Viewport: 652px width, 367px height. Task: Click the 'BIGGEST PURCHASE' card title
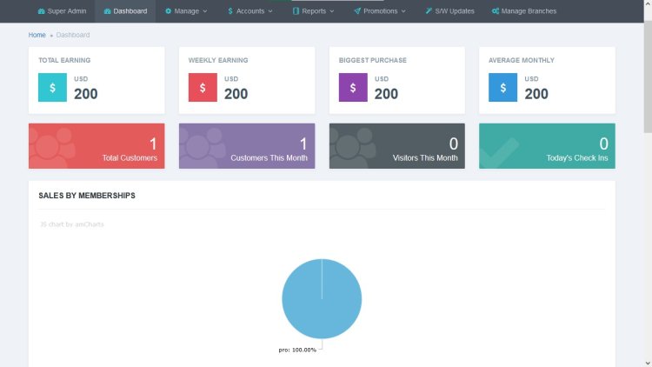[x=373, y=60]
